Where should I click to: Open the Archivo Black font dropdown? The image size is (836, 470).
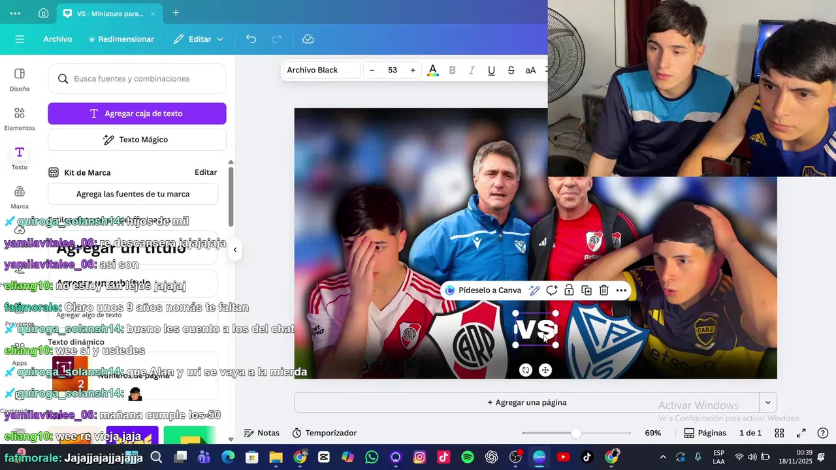(x=321, y=70)
